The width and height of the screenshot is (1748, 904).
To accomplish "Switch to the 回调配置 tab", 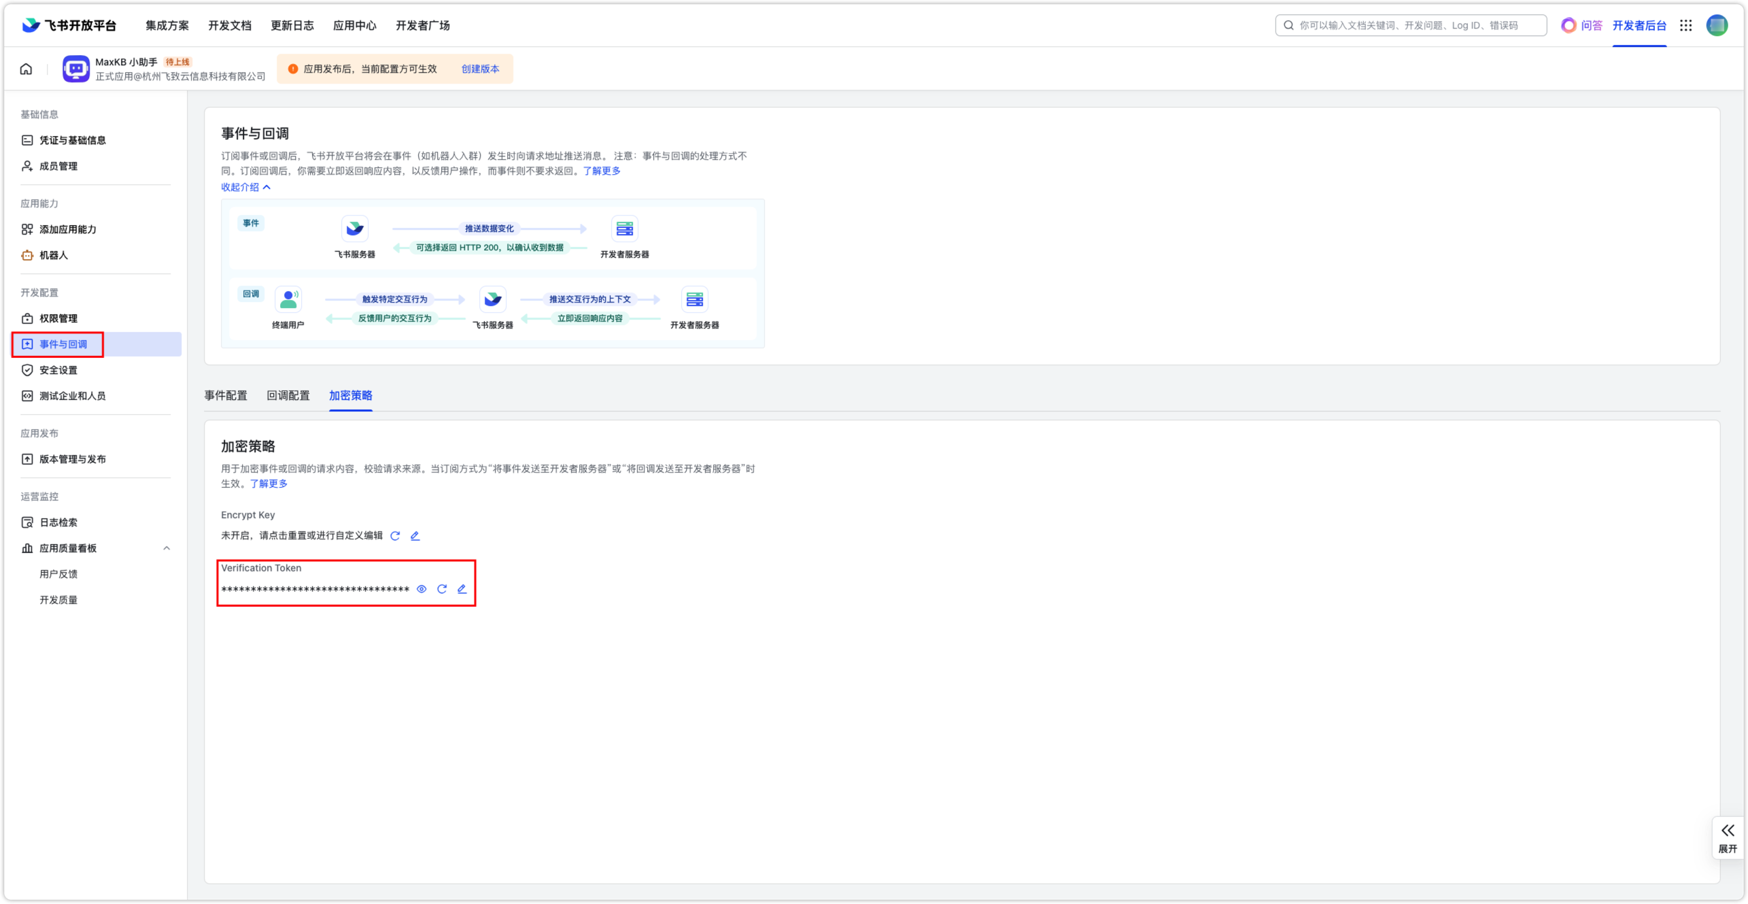I will (288, 395).
